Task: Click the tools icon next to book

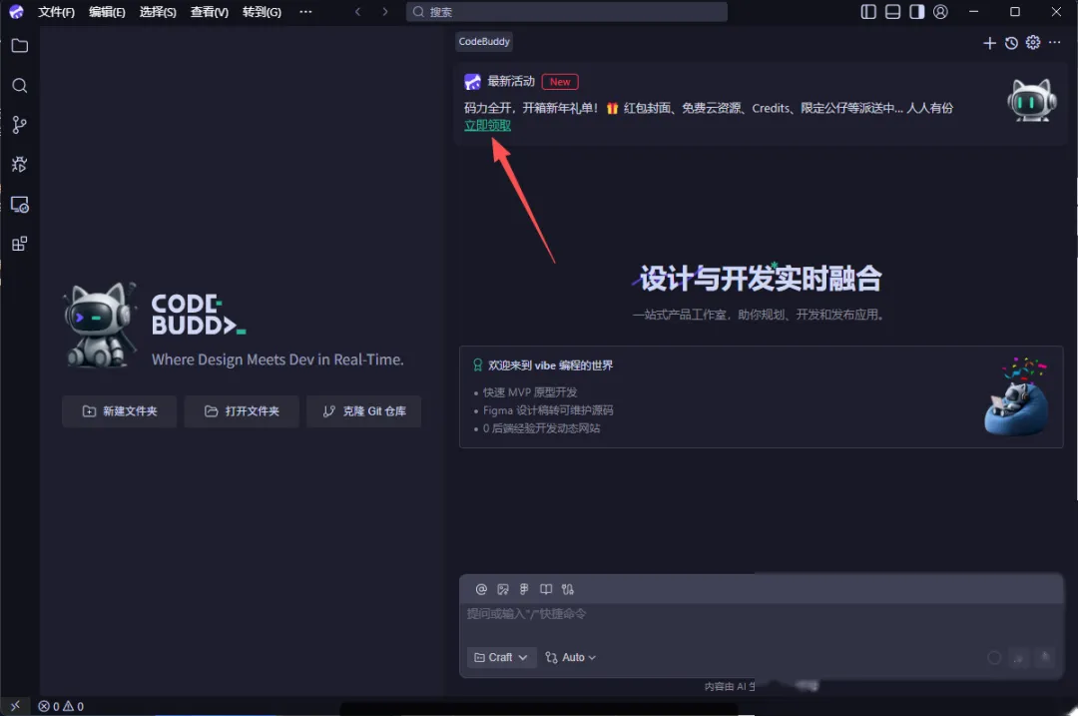Action: [x=567, y=589]
